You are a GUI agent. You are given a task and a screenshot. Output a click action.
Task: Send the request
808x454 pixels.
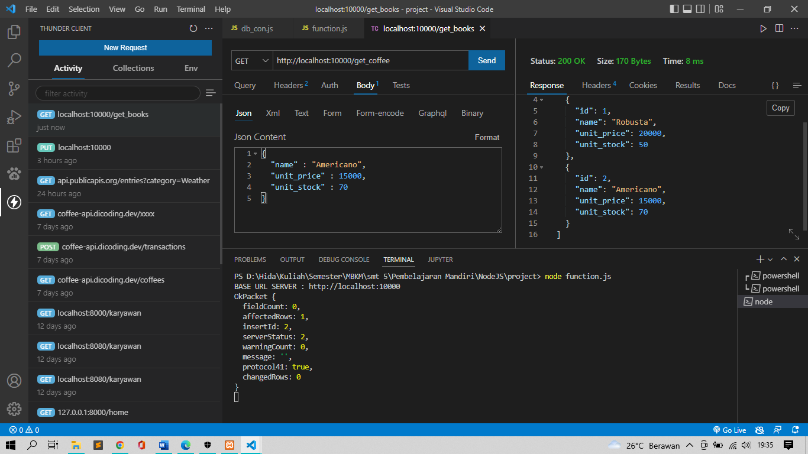[487, 61]
